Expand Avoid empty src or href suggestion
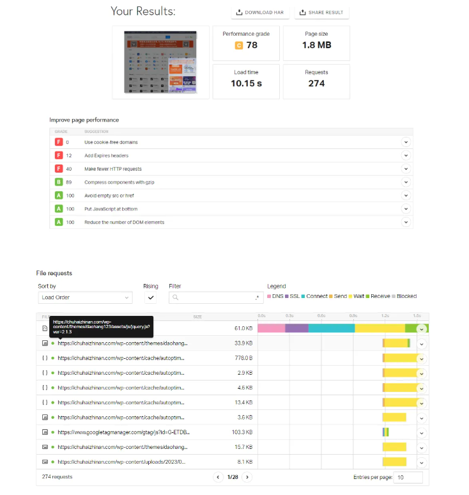This screenshot has height=495, width=469. [406, 196]
